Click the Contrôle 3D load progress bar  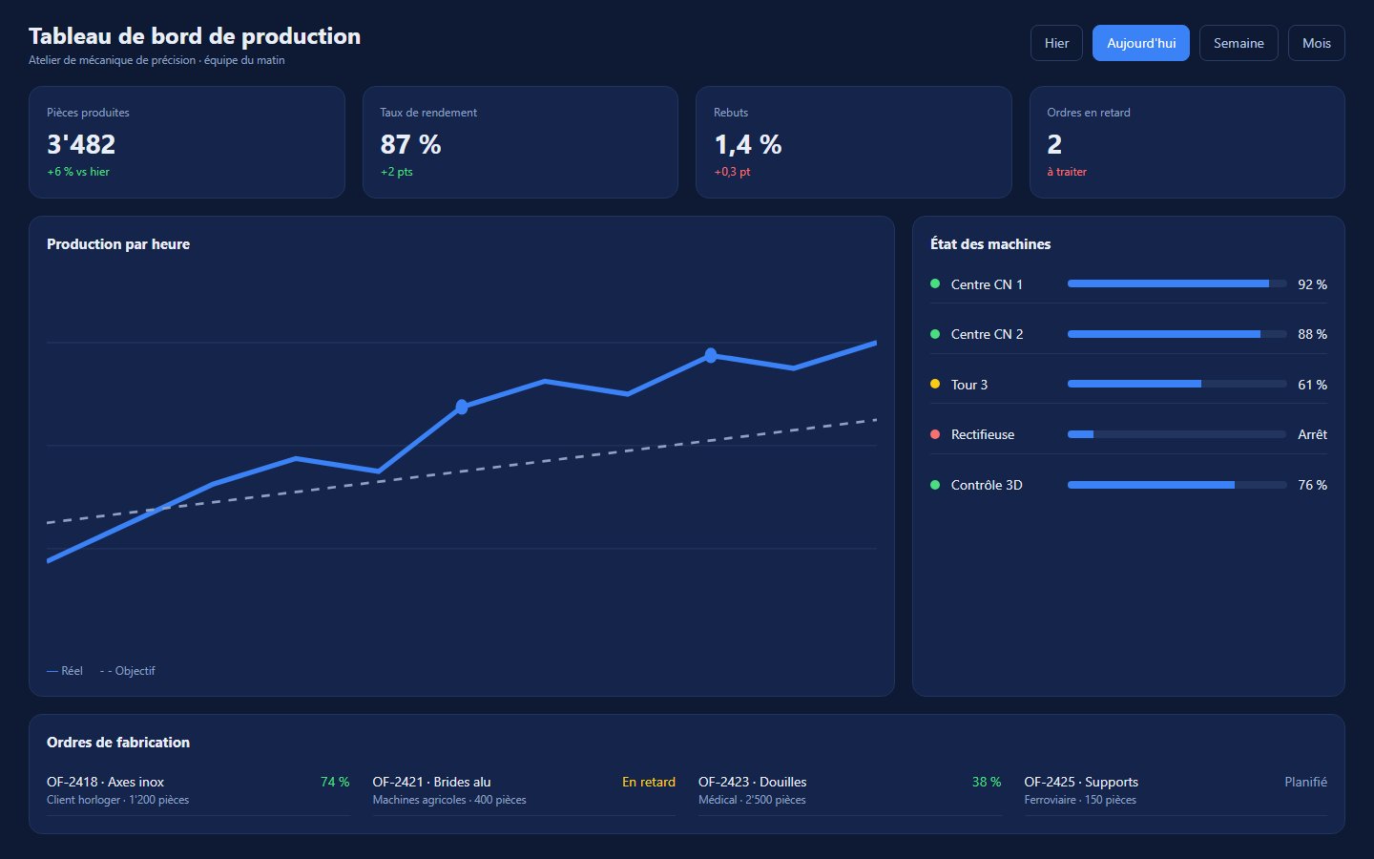pyautogui.click(x=1177, y=485)
